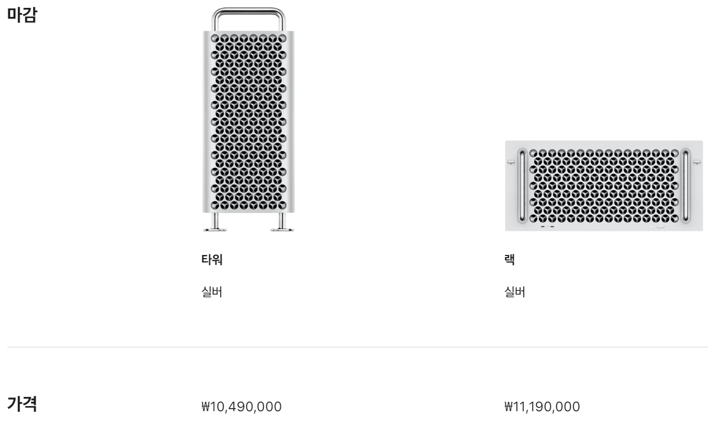
Task: Click 실버 under the tower
Action: click(212, 292)
